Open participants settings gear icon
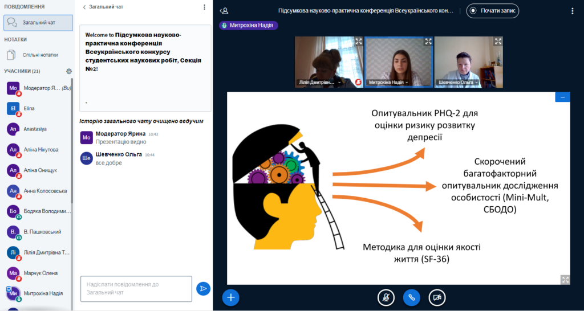 [x=69, y=71]
